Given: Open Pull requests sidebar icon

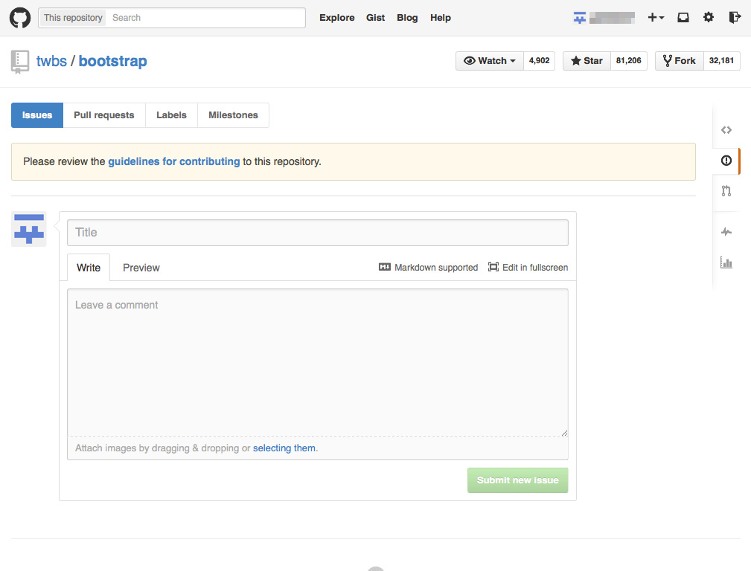Looking at the screenshot, I should click(726, 191).
